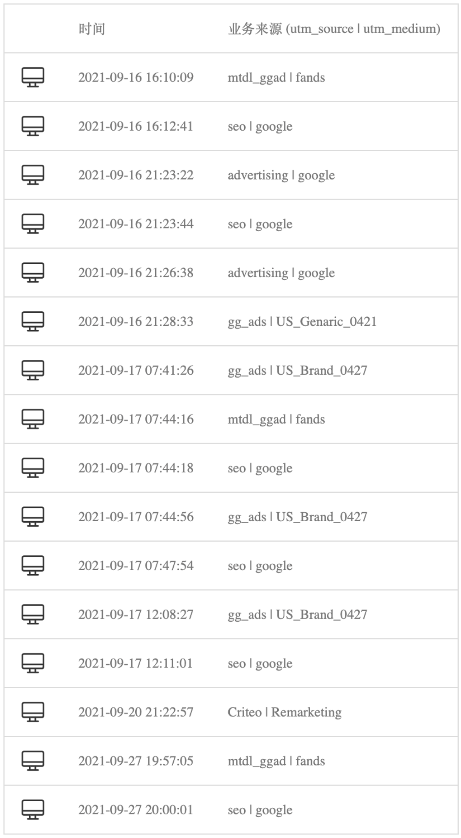
Task: Select timestamp 2021-09-17 07:44:16
Action: coord(136,419)
